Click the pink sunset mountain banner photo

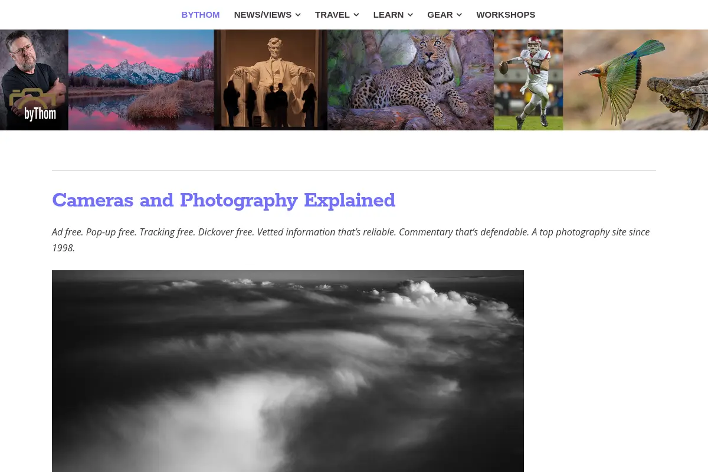[141, 80]
